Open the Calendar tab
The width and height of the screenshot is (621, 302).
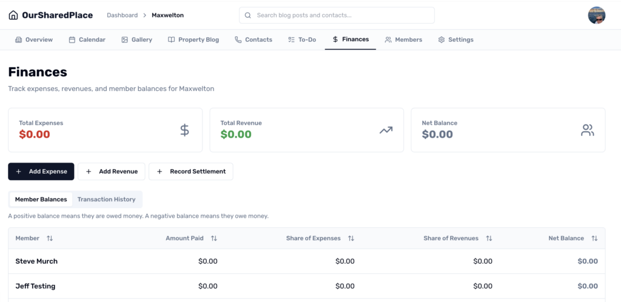point(87,39)
